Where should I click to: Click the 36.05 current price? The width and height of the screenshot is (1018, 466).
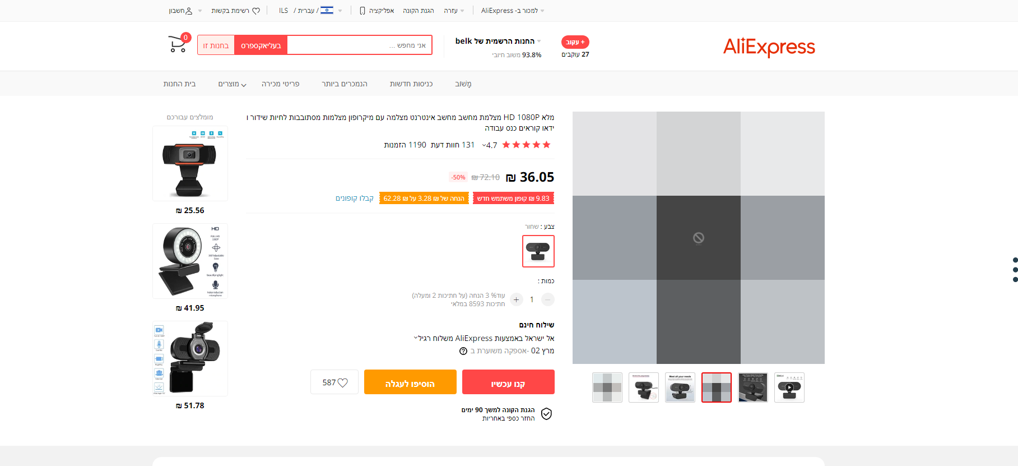530,177
